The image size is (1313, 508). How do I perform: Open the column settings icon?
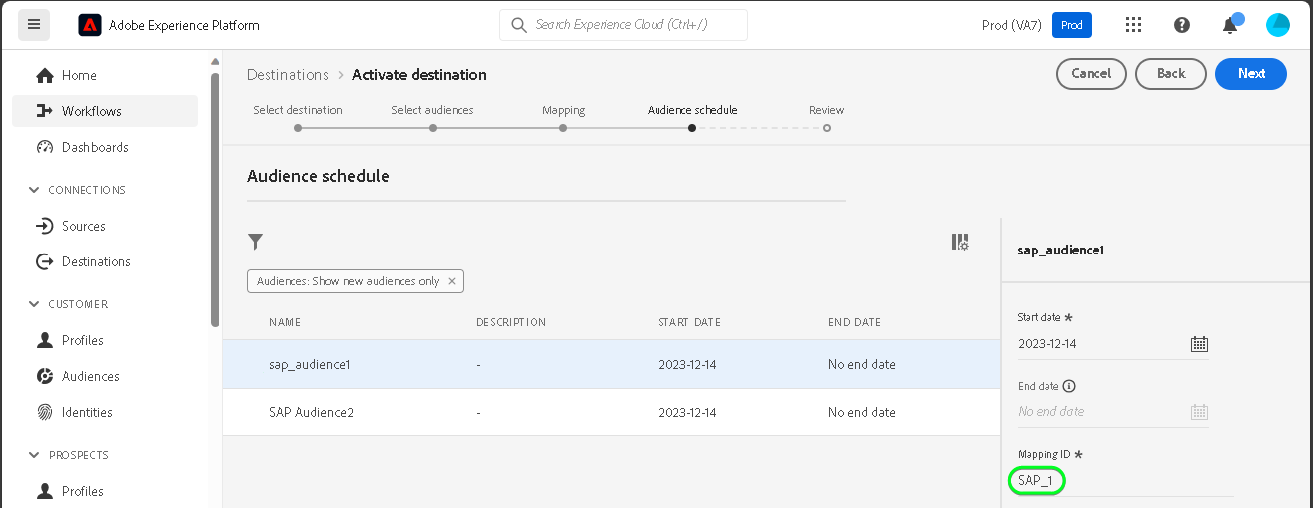[960, 242]
